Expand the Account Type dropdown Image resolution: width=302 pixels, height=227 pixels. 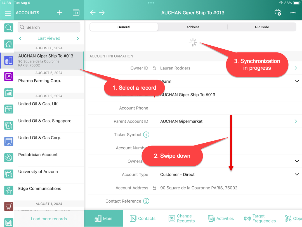click(297, 175)
